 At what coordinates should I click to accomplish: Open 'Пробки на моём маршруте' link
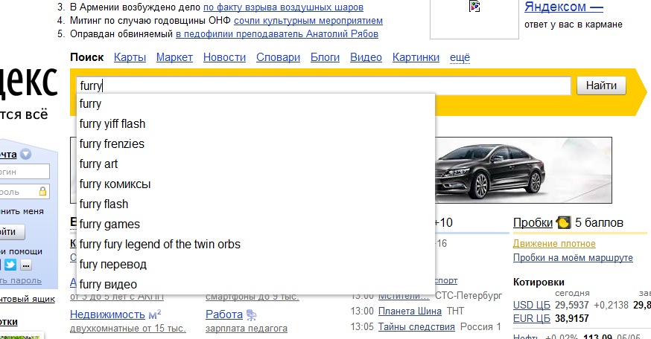(573, 258)
